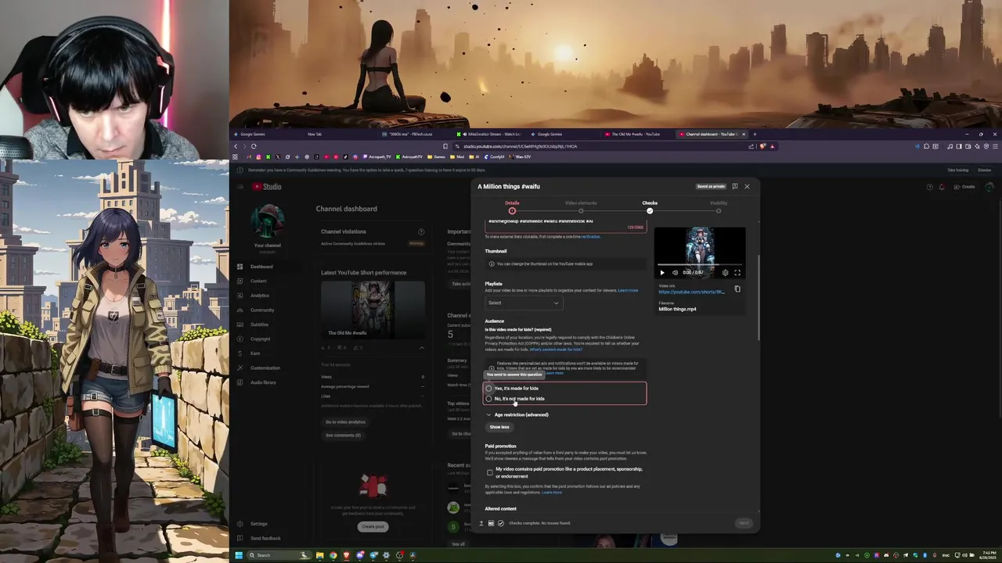Screen dimensions: 1002x563
Task: Open the Playlists Select dropdown
Action: tap(523, 303)
